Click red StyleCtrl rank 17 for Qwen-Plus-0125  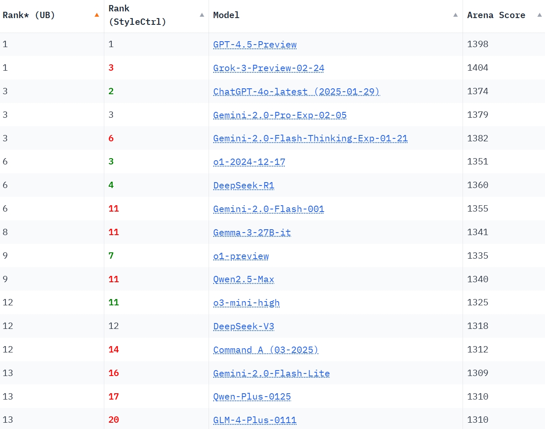[114, 397]
